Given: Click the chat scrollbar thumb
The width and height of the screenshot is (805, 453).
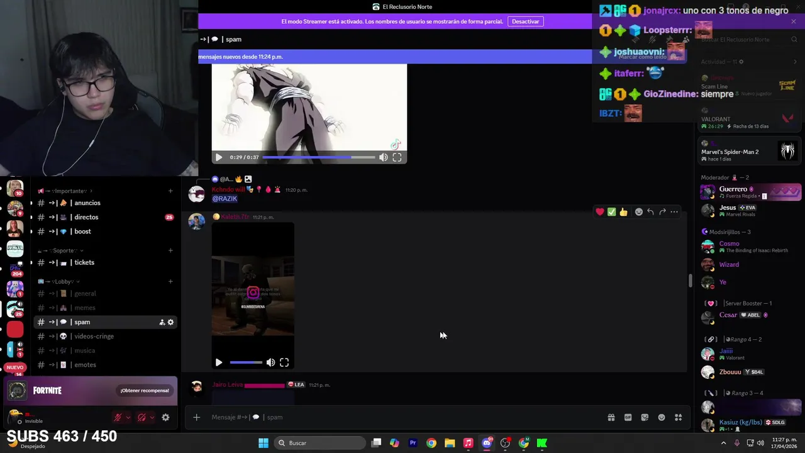Looking at the screenshot, I should coord(690,281).
